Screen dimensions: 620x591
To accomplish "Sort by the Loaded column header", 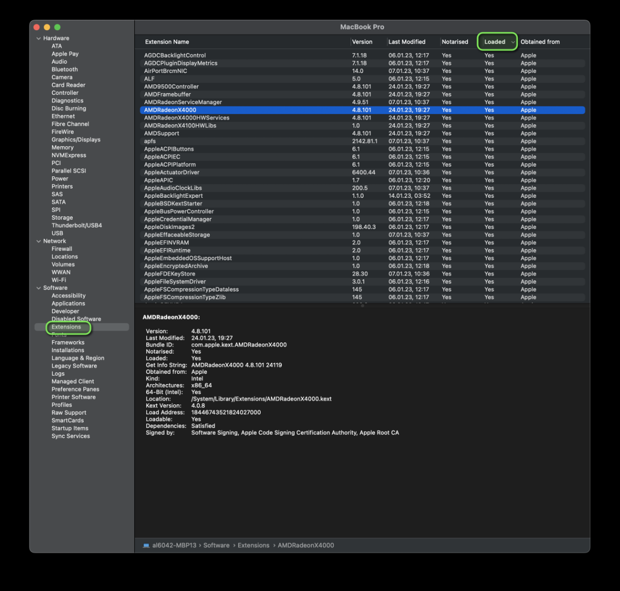I will (x=495, y=42).
